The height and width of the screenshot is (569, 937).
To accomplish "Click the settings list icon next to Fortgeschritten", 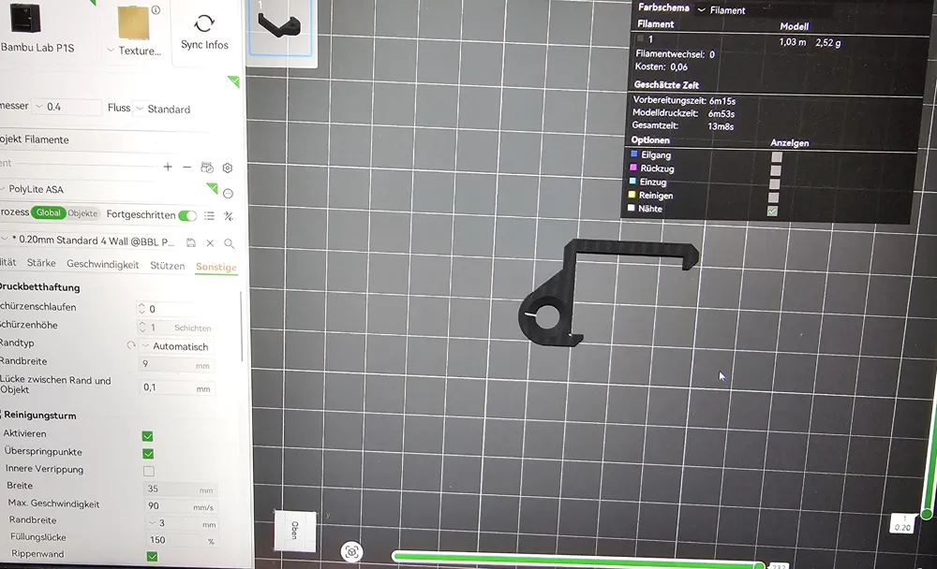I will 209,215.
